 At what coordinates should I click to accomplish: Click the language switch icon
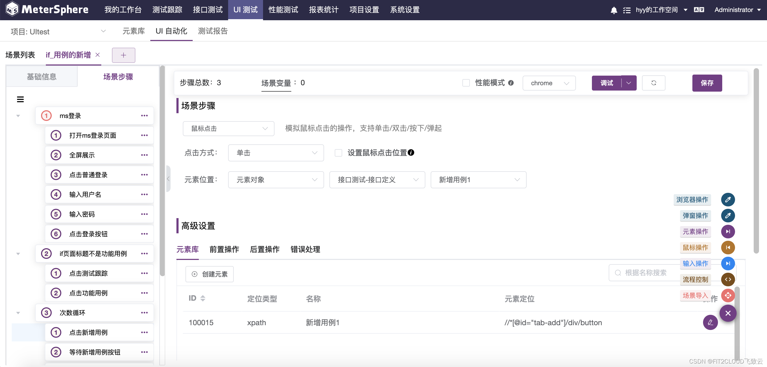pyautogui.click(x=699, y=10)
